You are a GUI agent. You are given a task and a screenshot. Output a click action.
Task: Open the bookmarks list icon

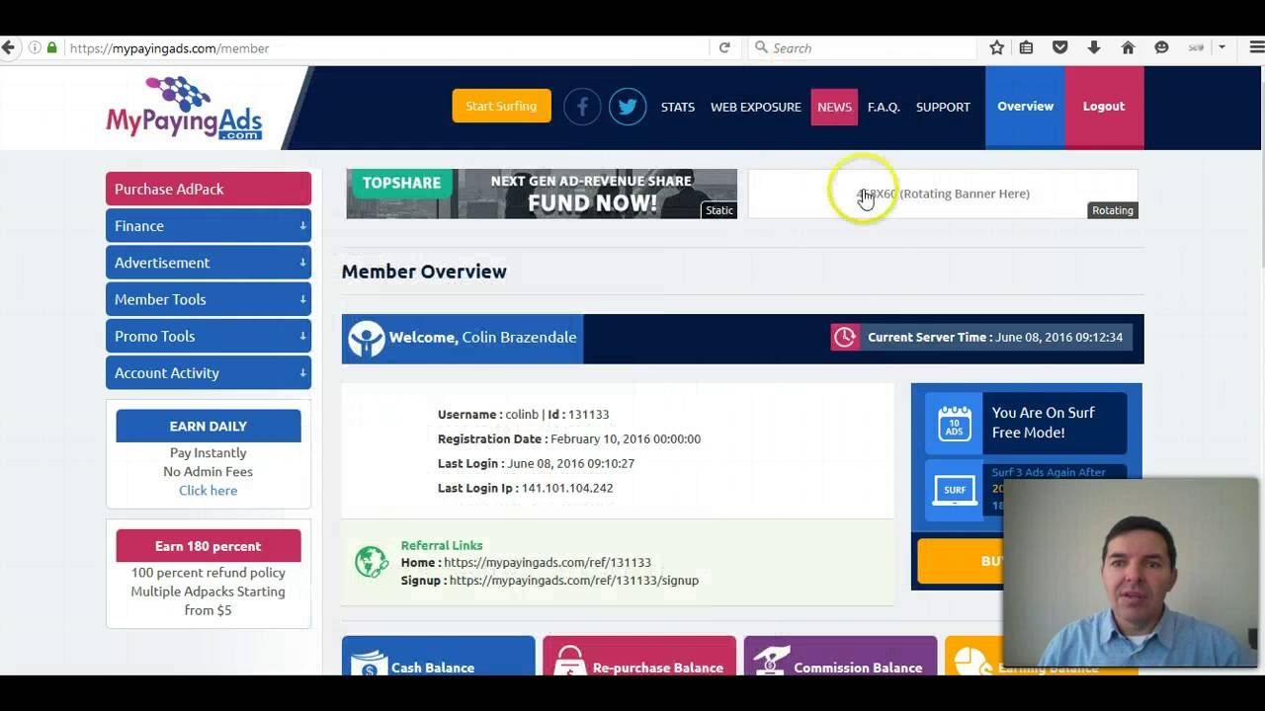(x=1027, y=47)
